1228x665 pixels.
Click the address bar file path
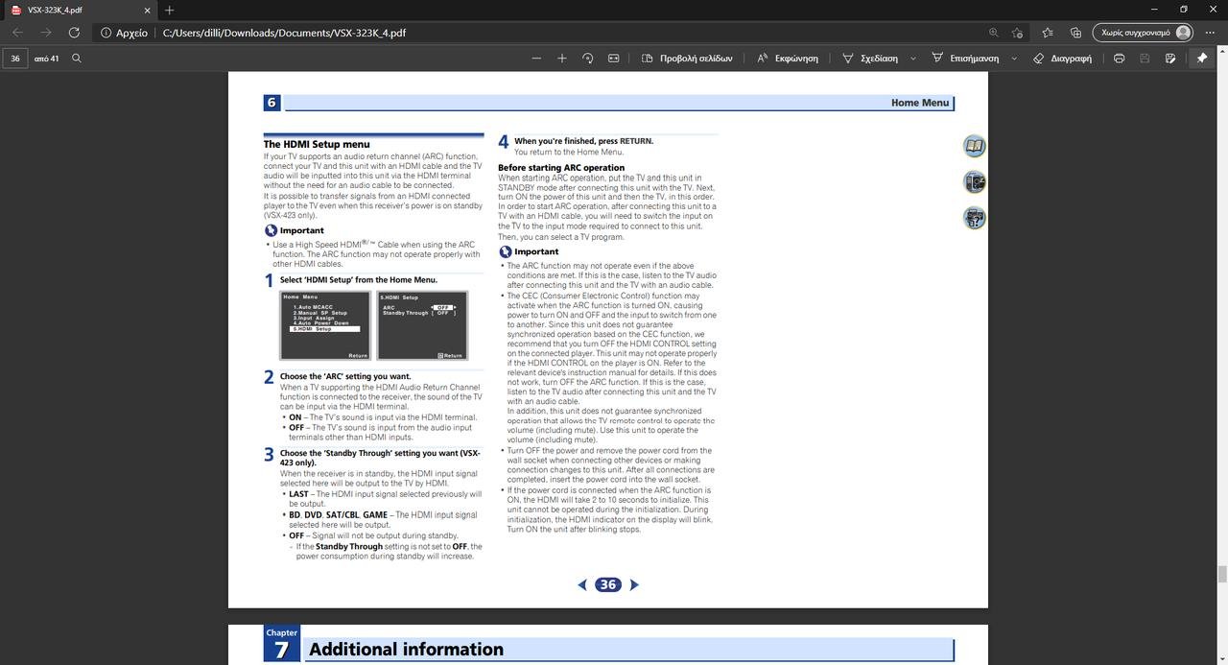coord(284,33)
